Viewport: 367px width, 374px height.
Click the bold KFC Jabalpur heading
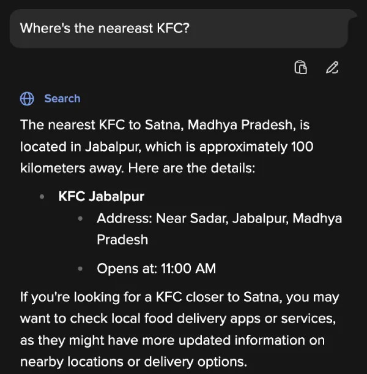(x=102, y=196)
